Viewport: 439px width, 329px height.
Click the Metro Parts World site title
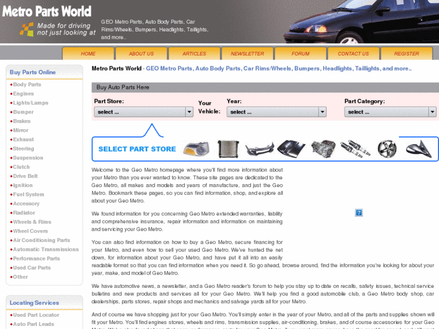(x=46, y=11)
